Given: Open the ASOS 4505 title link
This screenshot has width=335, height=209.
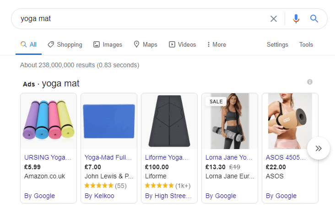Looking at the screenshot, I should pyautogui.click(x=286, y=157).
